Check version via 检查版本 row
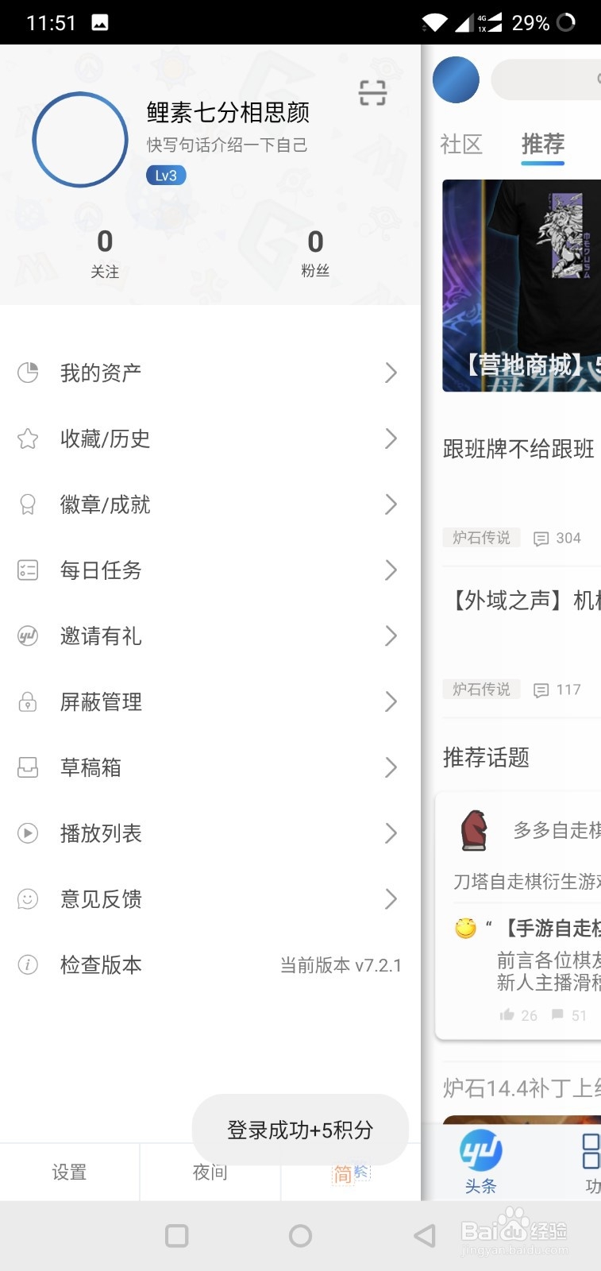601x1271 pixels. coord(210,964)
